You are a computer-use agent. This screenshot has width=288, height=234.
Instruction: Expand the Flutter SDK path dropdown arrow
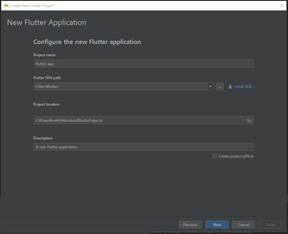point(210,86)
